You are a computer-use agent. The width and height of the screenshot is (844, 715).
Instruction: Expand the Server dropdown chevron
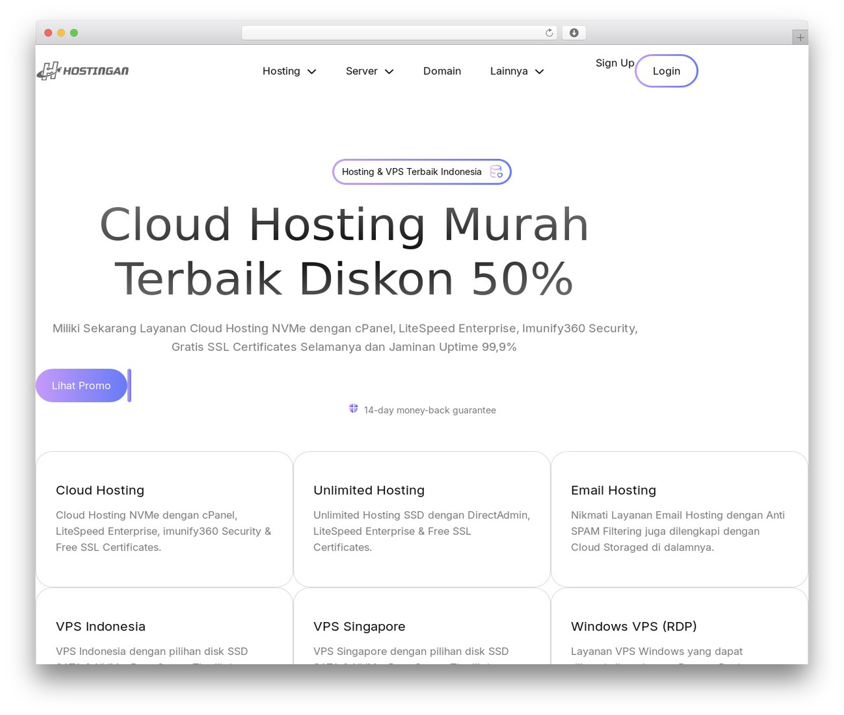click(x=389, y=71)
